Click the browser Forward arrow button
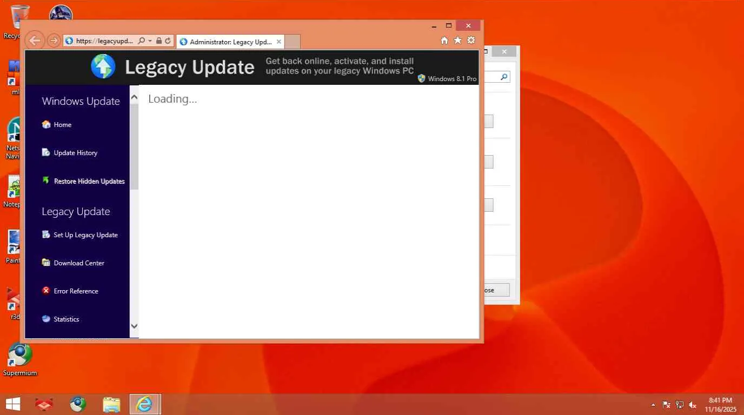This screenshot has height=415, width=744. click(x=53, y=41)
